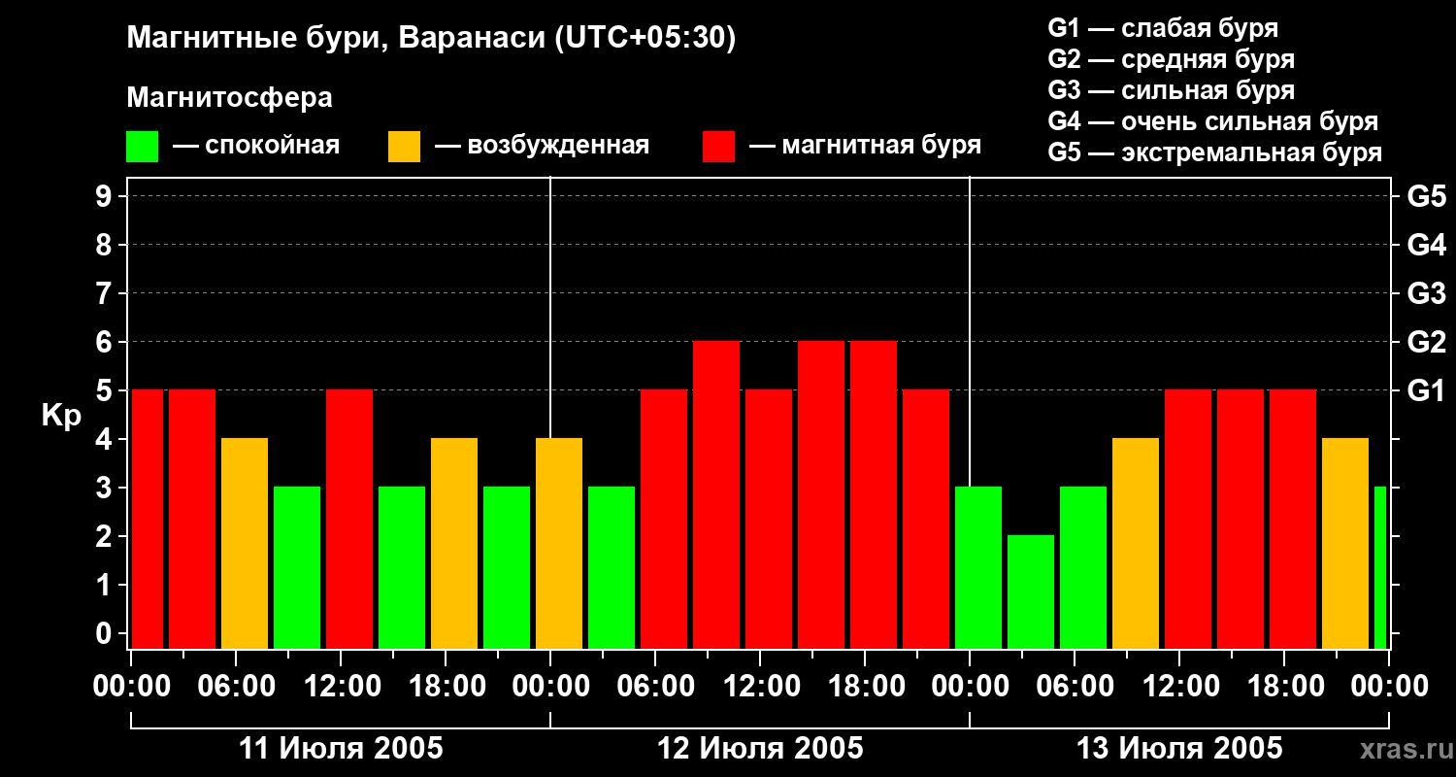
Task: Click the yellow swatch for возбужденная
Action: (x=404, y=146)
